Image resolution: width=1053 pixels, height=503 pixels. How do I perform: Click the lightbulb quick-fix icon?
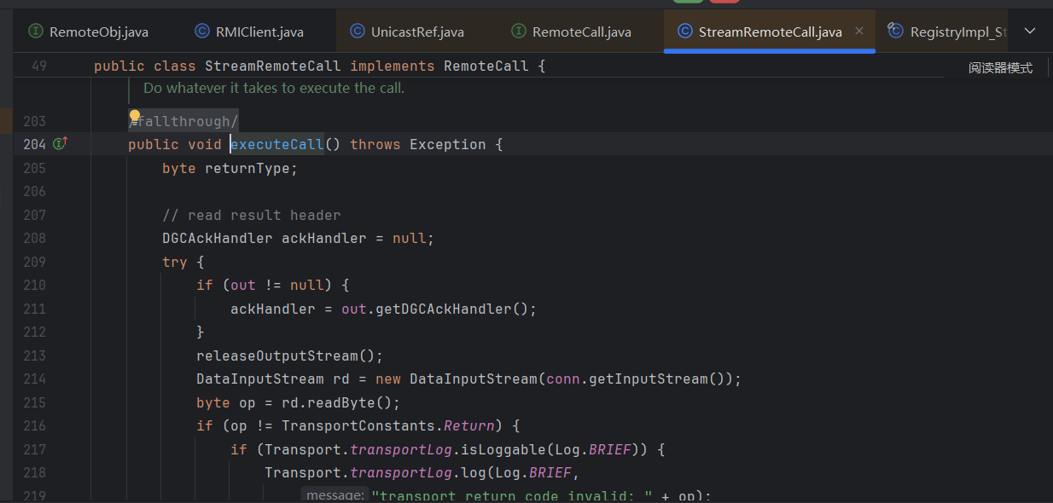click(135, 117)
